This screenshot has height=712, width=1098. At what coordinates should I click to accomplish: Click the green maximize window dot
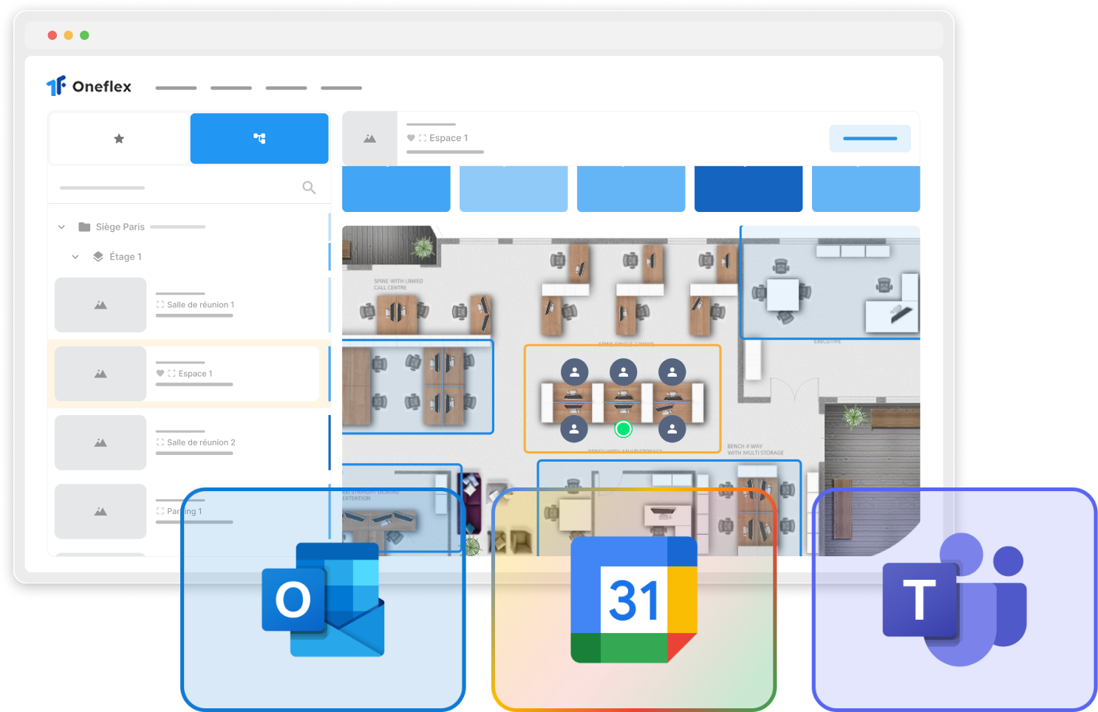click(x=84, y=35)
